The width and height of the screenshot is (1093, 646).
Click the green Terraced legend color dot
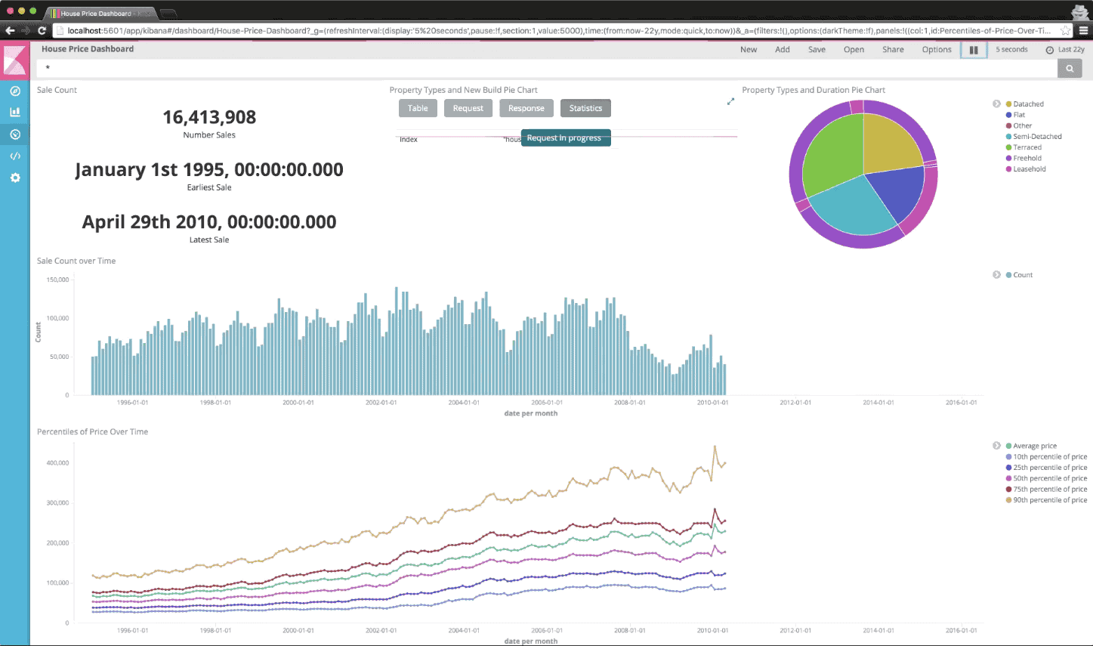coord(1008,147)
